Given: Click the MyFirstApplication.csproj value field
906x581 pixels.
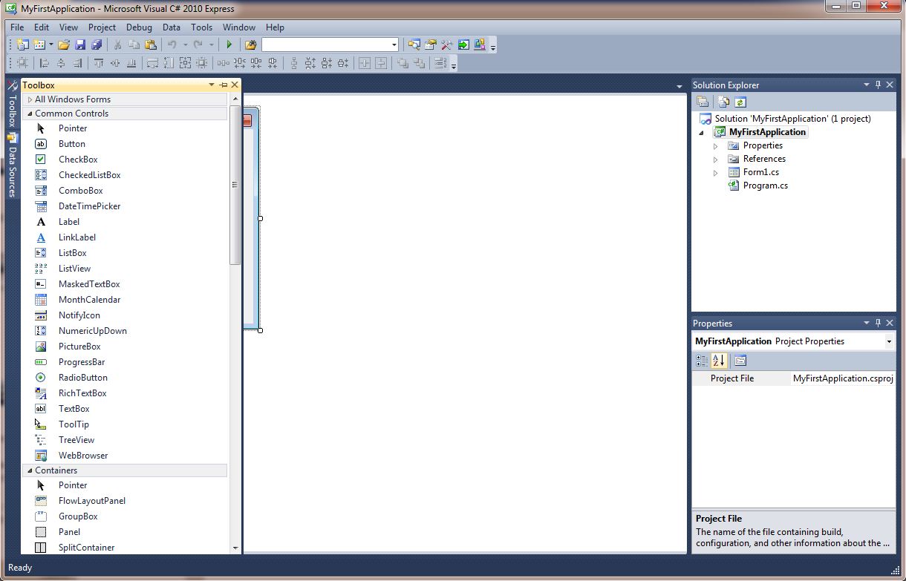Looking at the screenshot, I should click(x=843, y=378).
